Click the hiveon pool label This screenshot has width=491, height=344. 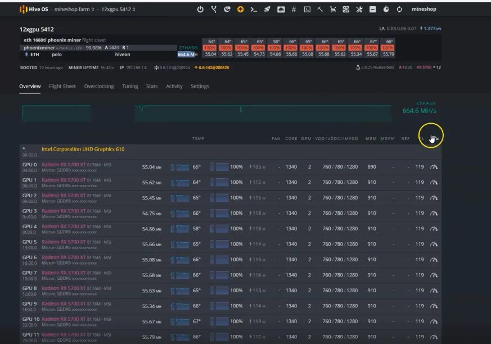coord(123,55)
